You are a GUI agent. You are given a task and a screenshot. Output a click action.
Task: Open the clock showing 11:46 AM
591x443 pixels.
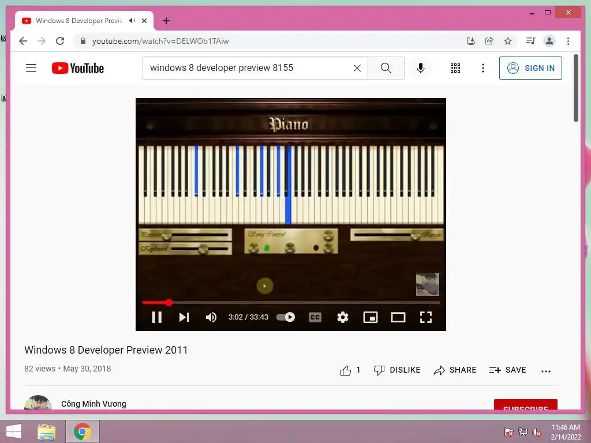[566, 432]
